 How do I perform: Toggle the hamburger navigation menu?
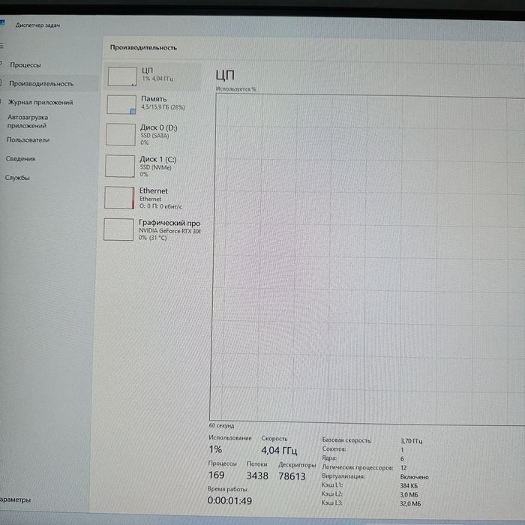click(1, 46)
